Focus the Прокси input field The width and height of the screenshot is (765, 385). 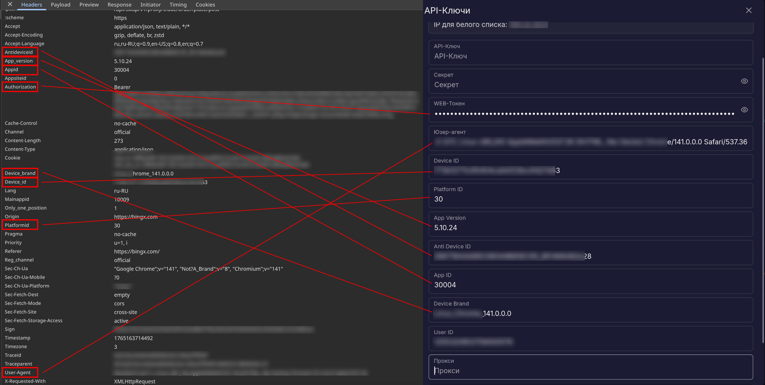tap(590, 367)
